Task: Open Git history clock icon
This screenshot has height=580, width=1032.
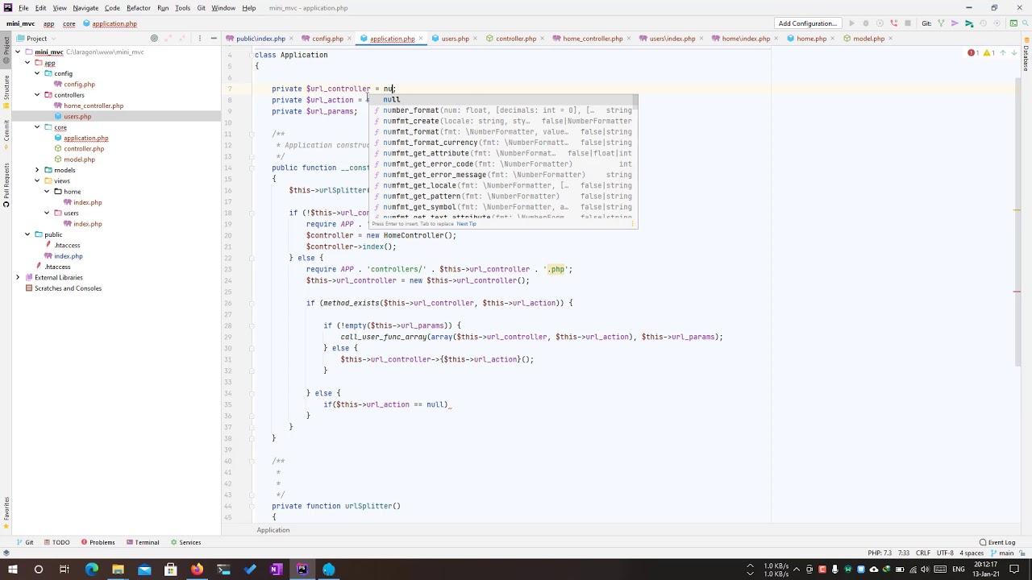Action: tap(982, 23)
